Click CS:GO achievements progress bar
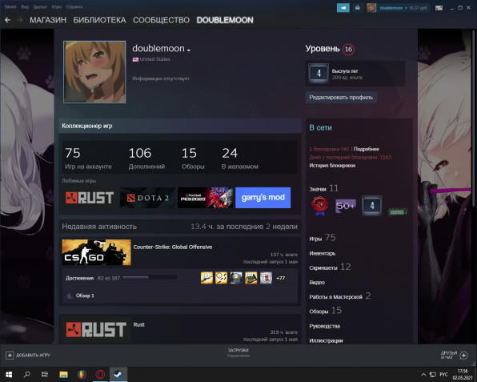 150,278
